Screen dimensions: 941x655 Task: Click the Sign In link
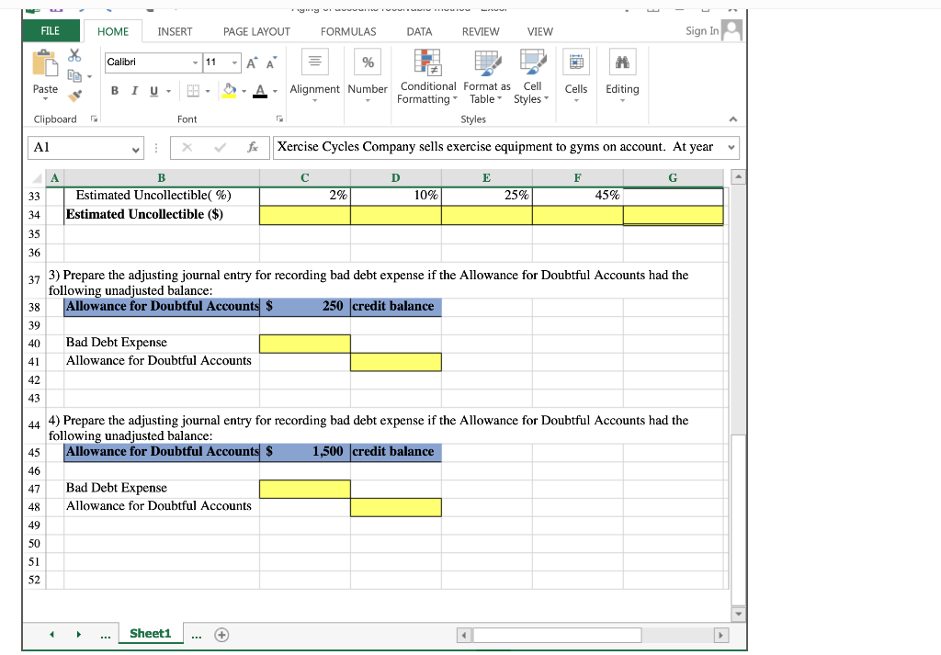(x=701, y=30)
